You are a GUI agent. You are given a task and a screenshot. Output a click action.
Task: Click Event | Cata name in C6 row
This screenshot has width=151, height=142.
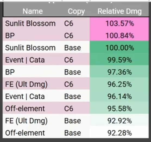coord(25,60)
